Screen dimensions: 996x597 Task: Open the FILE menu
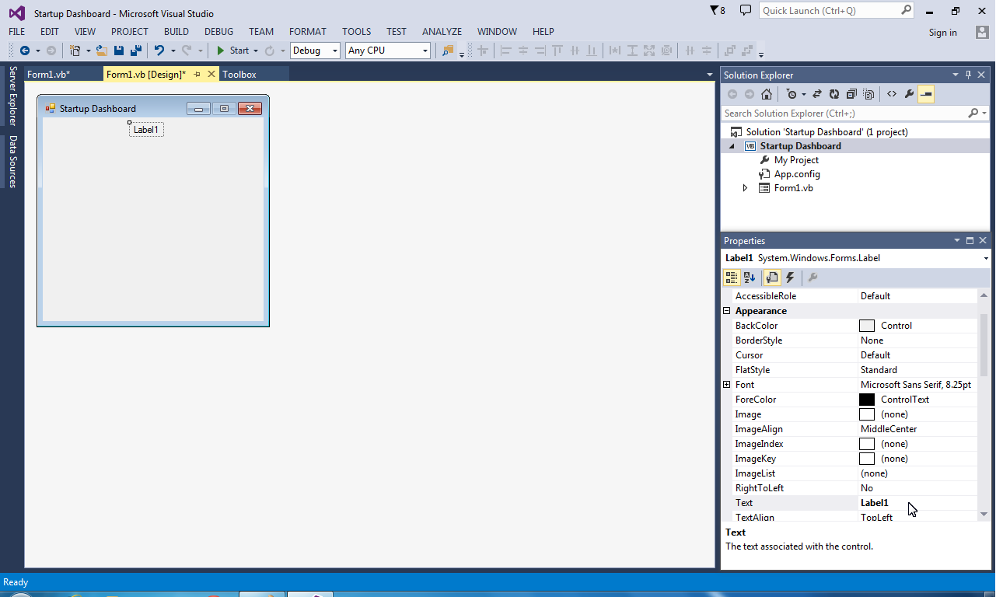coord(17,32)
